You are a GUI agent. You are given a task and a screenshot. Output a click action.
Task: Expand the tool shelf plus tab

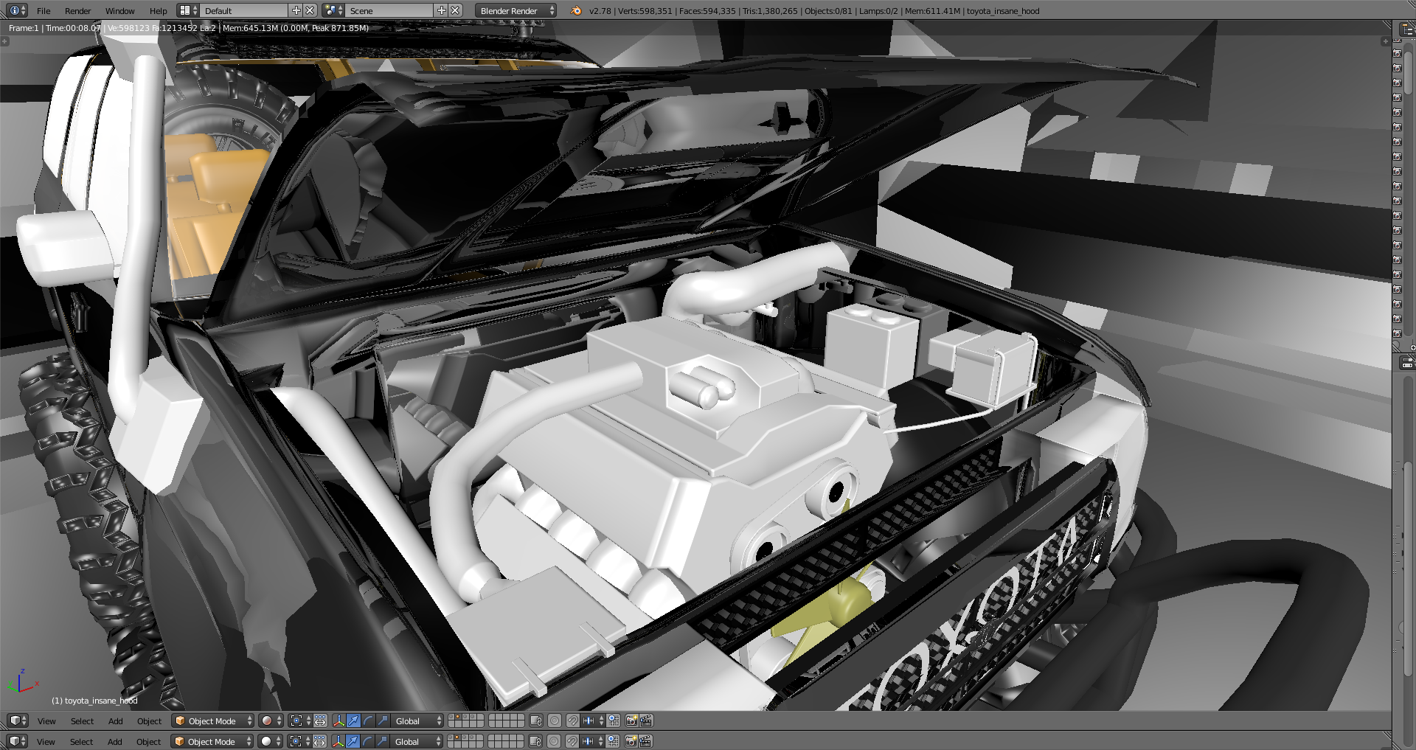point(4,41)
